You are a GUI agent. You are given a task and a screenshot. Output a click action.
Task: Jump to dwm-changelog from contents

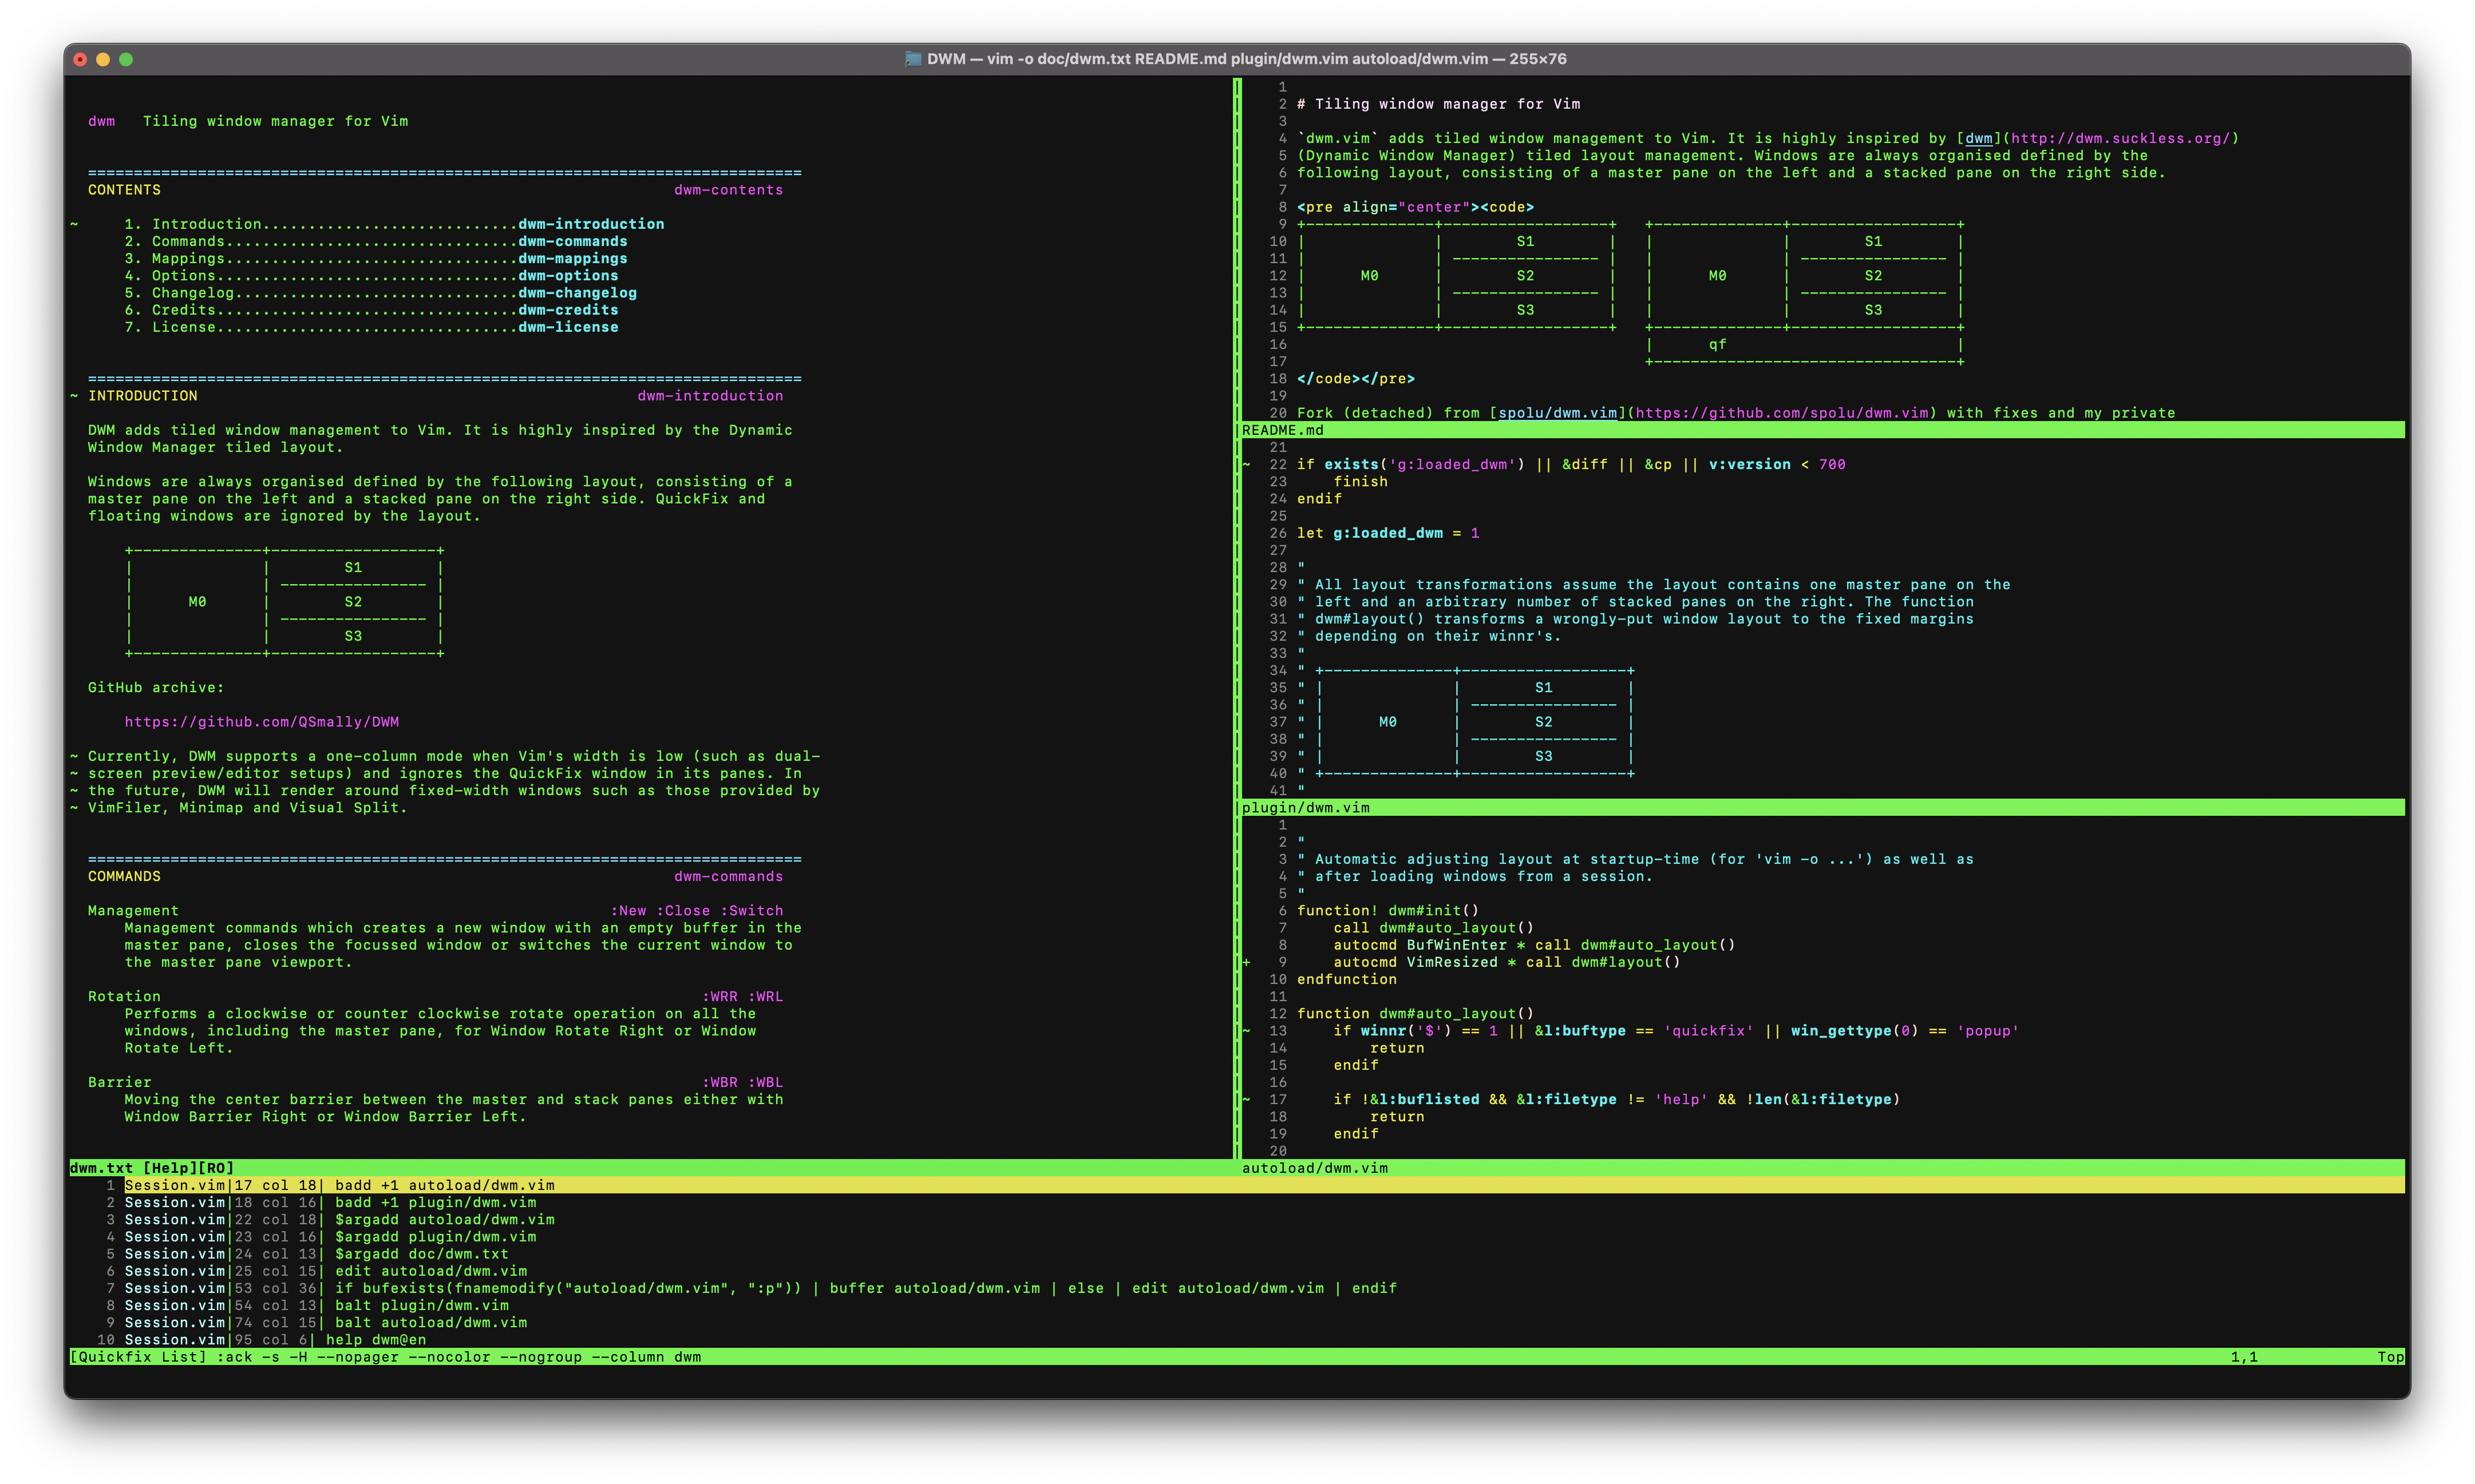tap(577, 292)
